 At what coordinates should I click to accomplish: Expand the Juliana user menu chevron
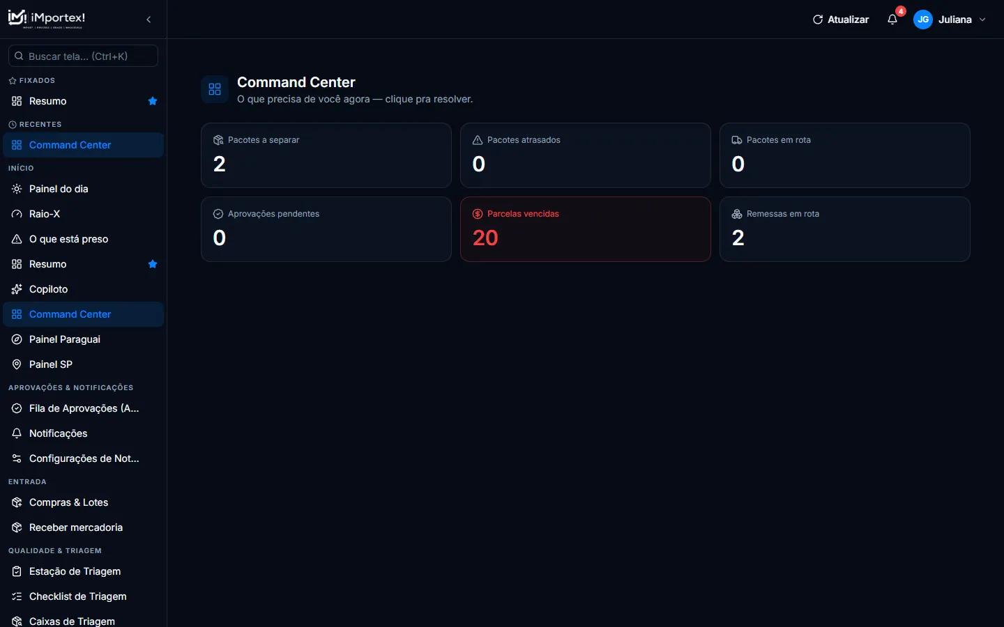982,20
